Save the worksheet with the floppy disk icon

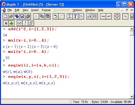click(22, 16)
